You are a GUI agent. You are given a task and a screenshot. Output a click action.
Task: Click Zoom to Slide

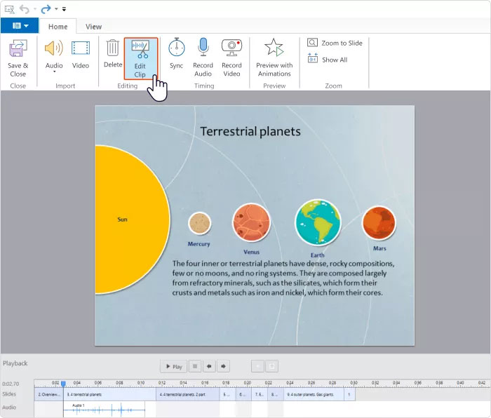coord(335,43)
